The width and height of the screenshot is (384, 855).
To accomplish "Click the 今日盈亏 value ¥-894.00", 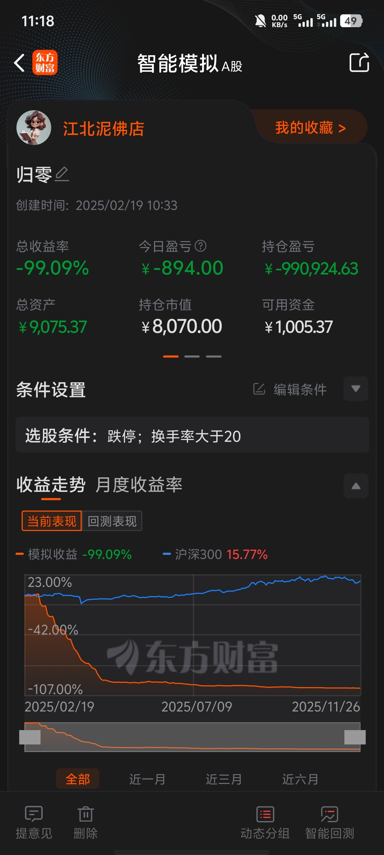I will point(182,268).
